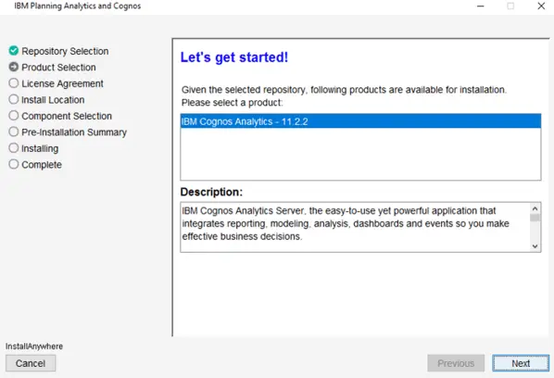This screenshot has width=554, height=378.
Task: Click the License Agreement step circle
Action: click(13, 83)
